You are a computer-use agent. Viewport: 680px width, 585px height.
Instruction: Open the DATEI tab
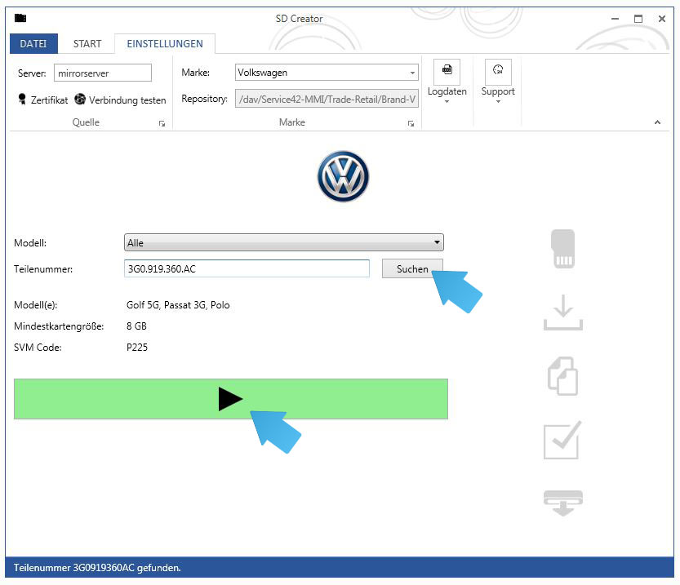(x=33, y=43)
